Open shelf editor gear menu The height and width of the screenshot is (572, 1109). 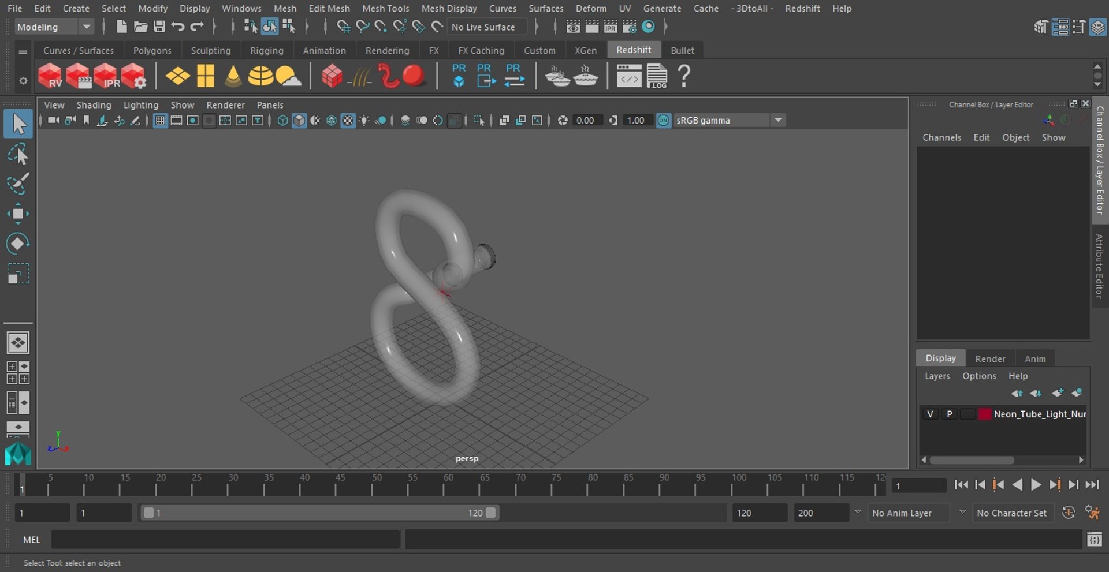23,81
